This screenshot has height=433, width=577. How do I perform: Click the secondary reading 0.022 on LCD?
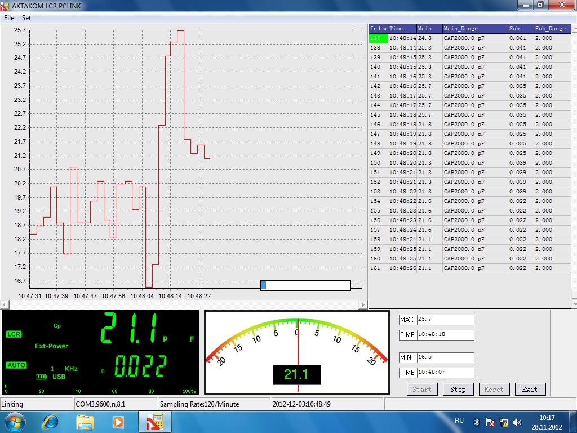tap(140, 366)
